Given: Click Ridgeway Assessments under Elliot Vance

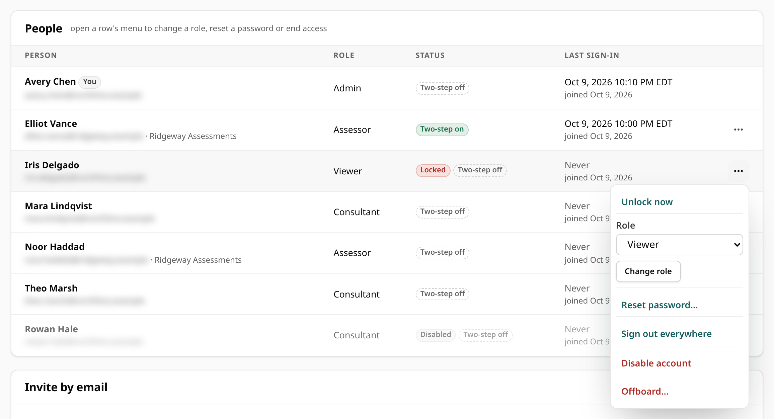Looking at the screenshot, I should [193, 136].
